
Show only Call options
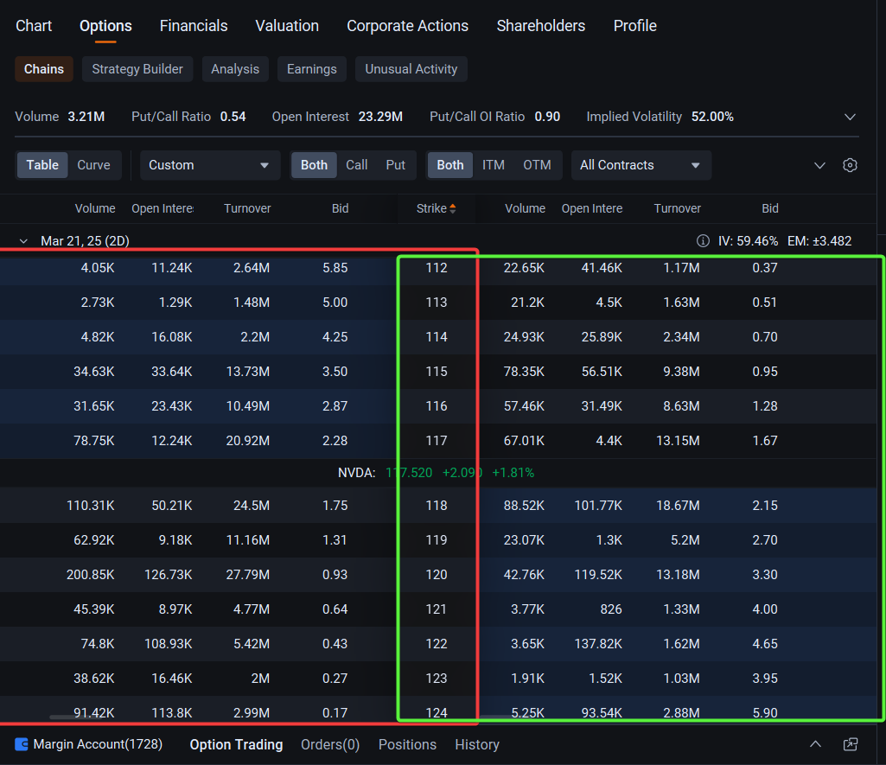356,165
